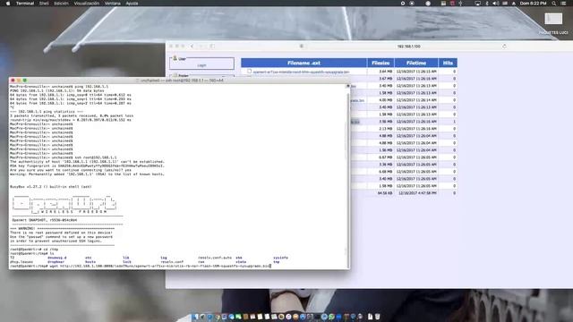
Task: Open Finder from the Dock
Action: click(195, 317)
